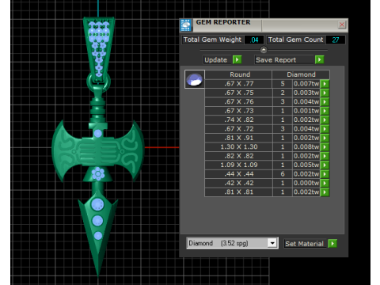Click the Update green arrow button
The width and height of the screenshot is (380, 285).
[x=237, y=60]
